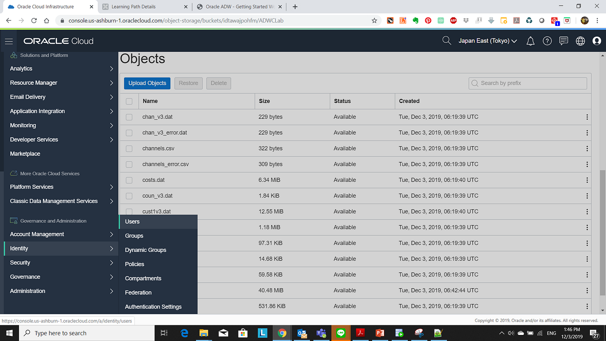Open a new browser tab with plus button

coord(295,6)
